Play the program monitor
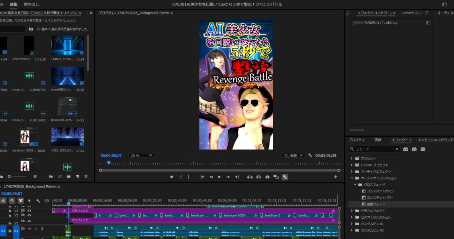The height and width of the screenshot is (239, 454). point(219,177)
